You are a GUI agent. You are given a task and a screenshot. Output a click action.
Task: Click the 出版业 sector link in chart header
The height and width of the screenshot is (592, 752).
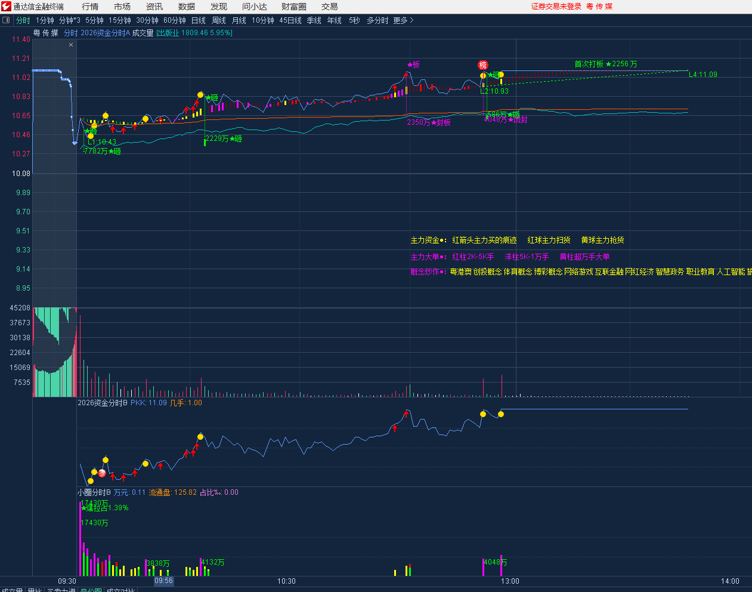tap(168, 33)
